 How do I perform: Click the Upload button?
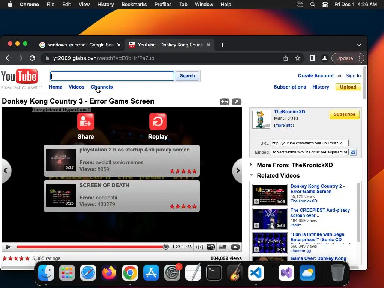click(348, 87)
